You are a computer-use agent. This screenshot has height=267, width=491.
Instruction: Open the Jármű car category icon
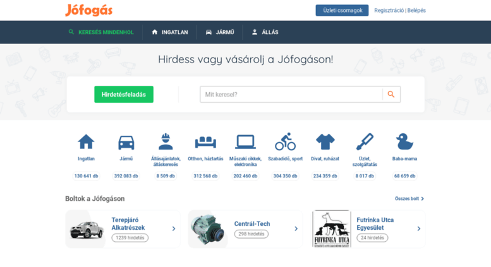(126, 143)
